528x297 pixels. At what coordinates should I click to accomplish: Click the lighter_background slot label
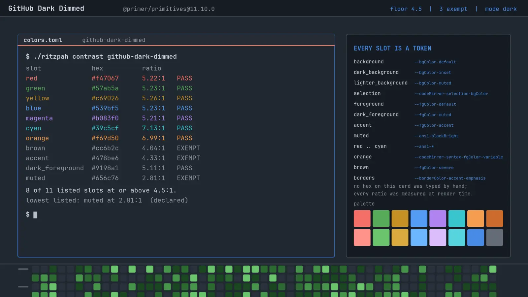tap(380, 83)
